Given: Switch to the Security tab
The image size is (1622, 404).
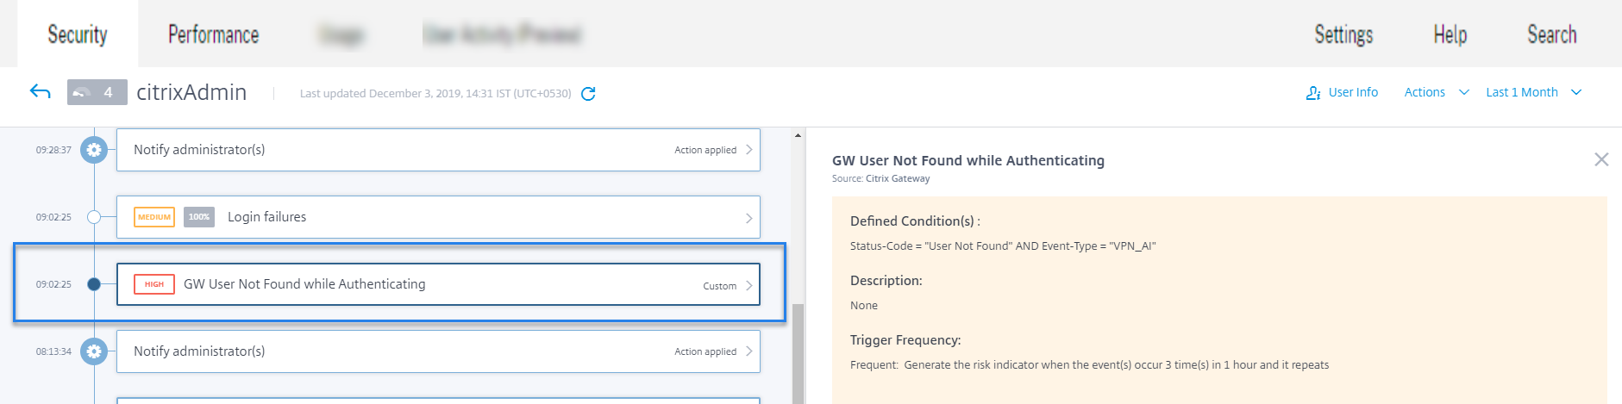Looking at the screenshot, I should (x=78, y=34).
